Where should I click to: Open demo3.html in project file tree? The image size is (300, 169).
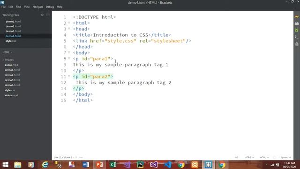(x=12, y=80)
